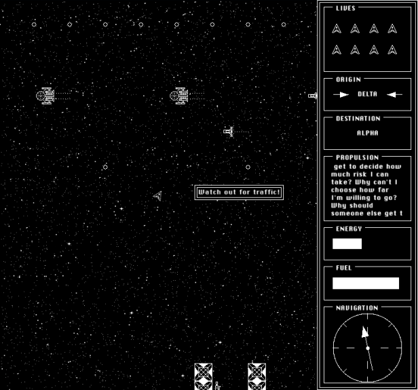Click the ORIGIN panel heading
Screen dimensions: 418x390
(348, 79)
